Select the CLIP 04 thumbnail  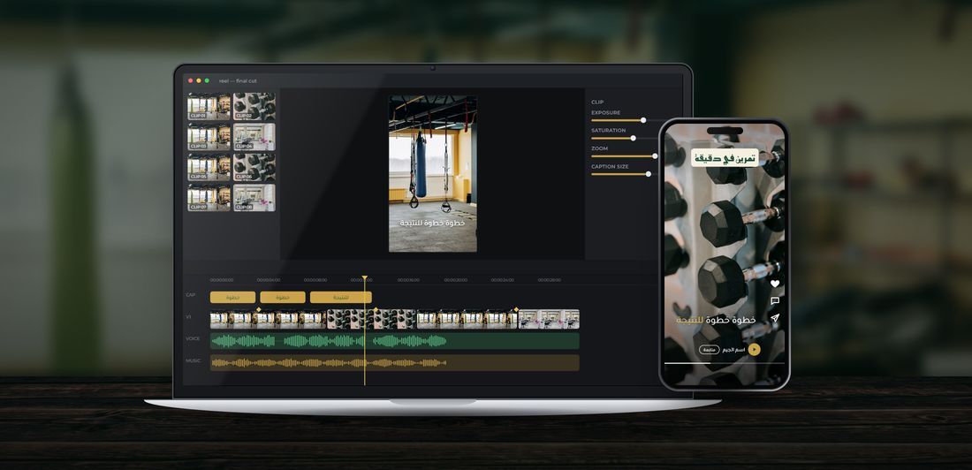[x=254, y=136]
